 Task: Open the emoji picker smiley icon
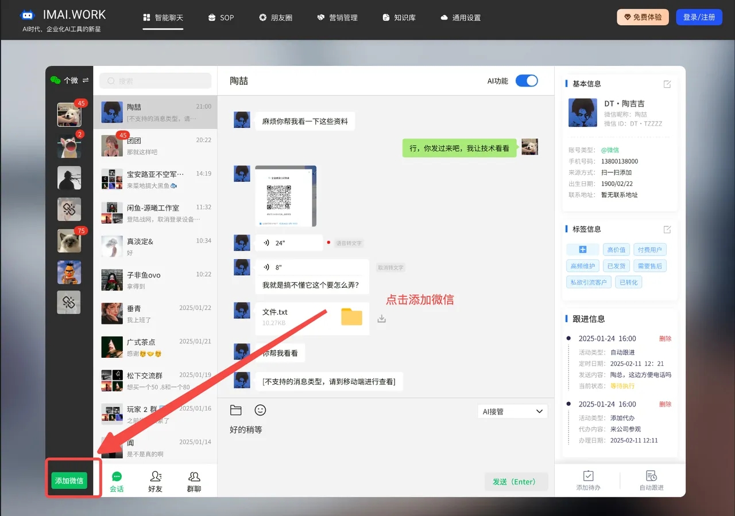(x=260, y=411)
